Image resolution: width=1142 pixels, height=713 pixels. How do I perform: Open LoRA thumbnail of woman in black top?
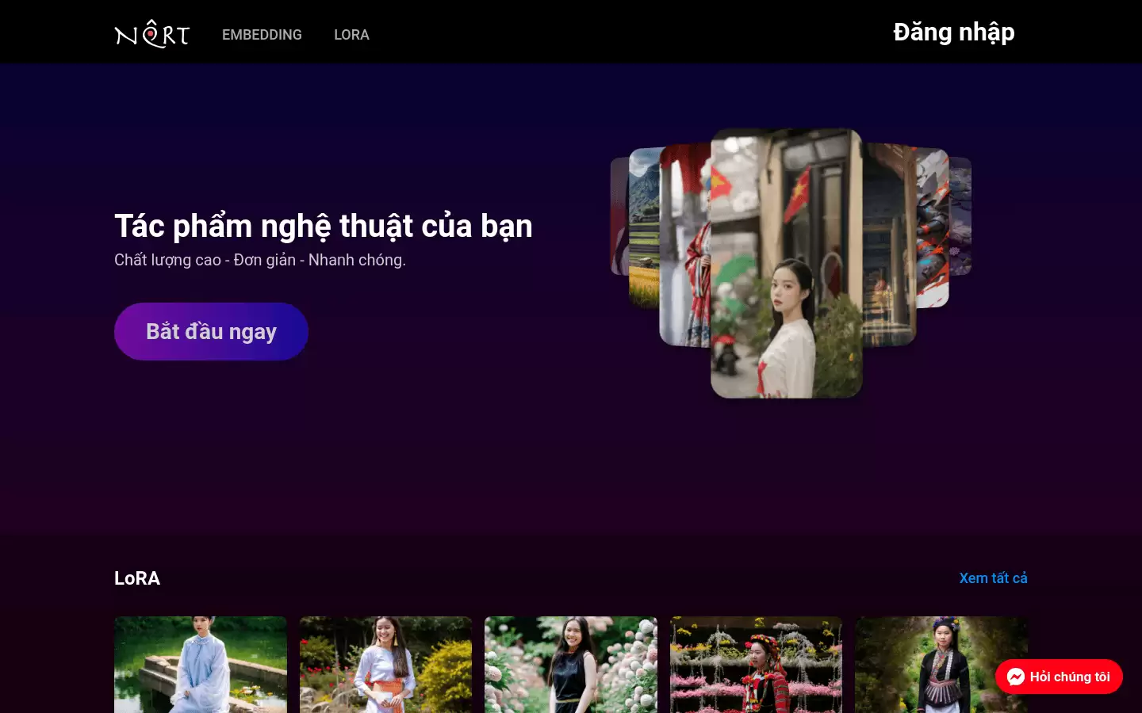pyautogui.click(x=571, y=665)
